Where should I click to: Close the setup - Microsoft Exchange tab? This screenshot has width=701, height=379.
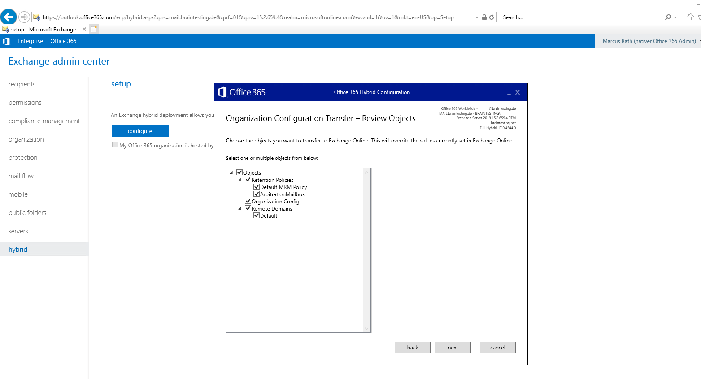pyautogui.click(x=84, y=29)
